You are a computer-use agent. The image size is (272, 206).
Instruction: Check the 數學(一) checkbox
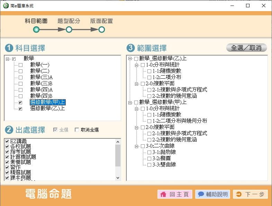tap(21, 65)
